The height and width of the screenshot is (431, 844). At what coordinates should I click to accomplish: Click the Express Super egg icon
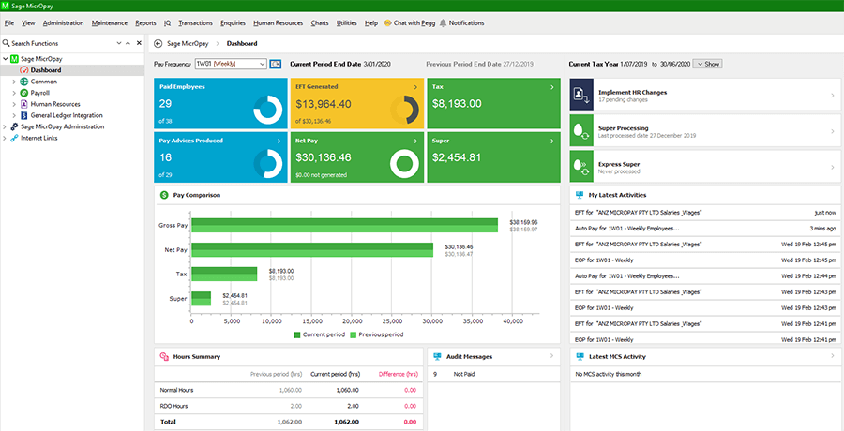click(581, 166)
